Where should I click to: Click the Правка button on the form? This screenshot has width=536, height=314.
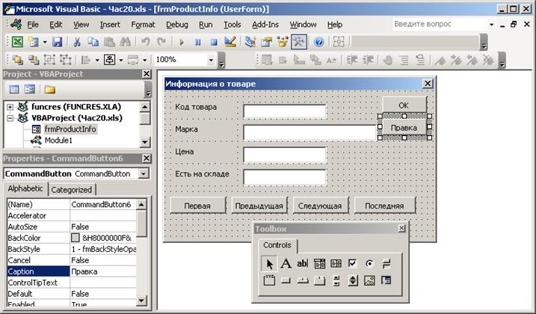pyautogui.click(x=404, y=128)
